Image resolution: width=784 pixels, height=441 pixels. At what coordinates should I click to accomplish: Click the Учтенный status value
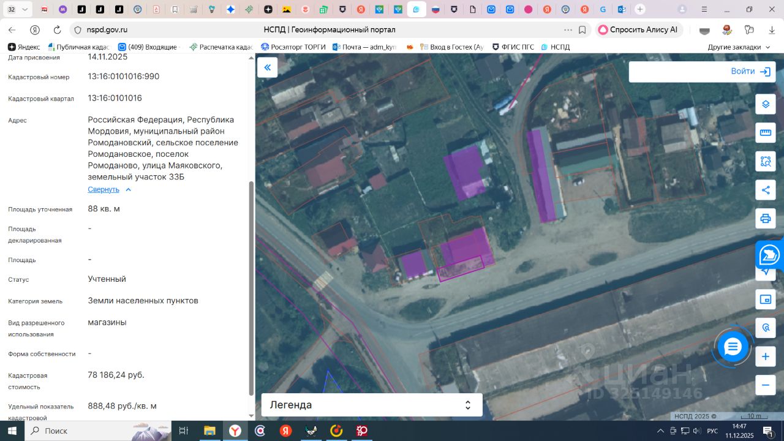[x=107, y=279]
